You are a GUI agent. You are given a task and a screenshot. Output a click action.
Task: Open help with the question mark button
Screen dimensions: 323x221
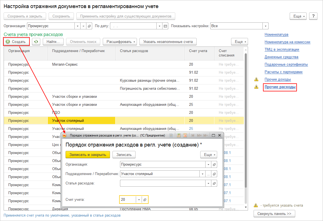[x=313, y=16]
